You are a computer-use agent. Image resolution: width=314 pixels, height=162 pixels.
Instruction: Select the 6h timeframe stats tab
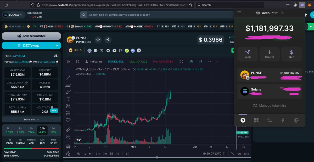31,130
